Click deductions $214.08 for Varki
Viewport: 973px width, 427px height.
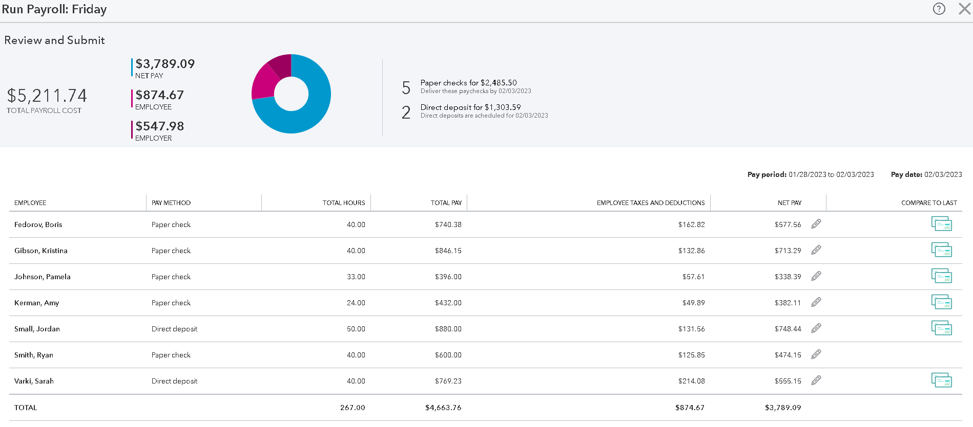point(692,381)
